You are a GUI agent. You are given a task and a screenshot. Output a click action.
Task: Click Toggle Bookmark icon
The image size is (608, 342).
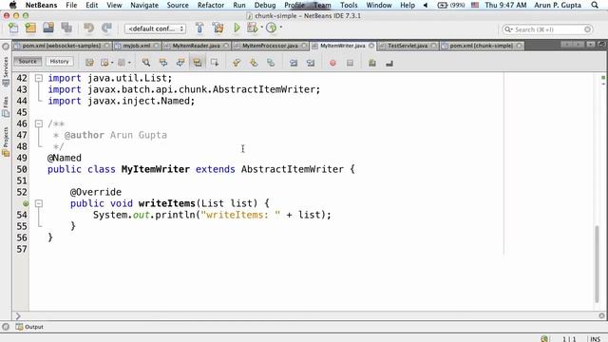271,63
